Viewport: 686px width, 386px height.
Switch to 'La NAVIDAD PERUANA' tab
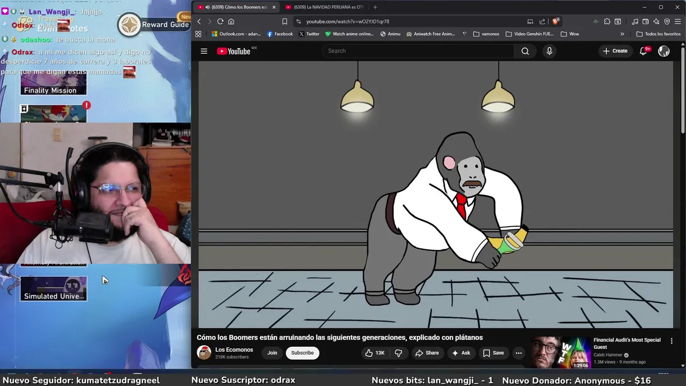325,7
